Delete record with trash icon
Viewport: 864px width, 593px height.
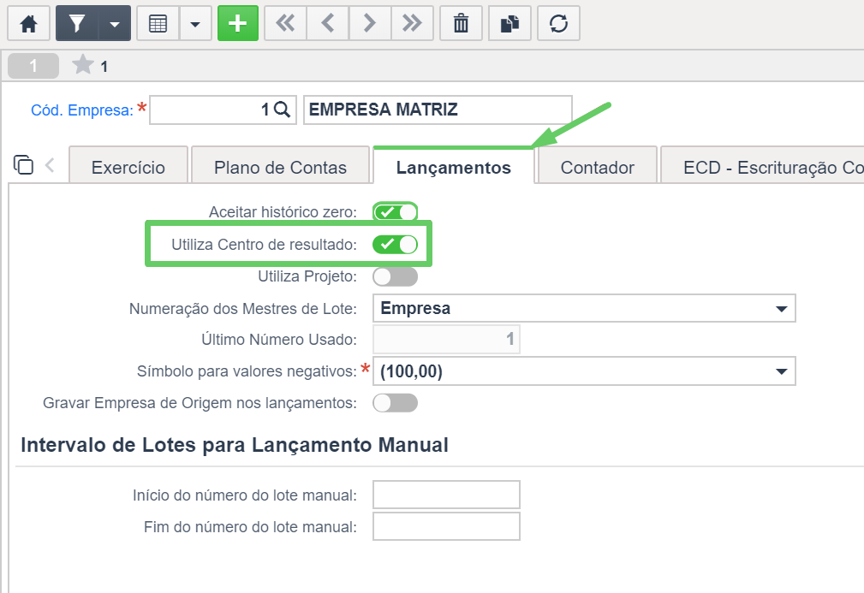point(462,24)
